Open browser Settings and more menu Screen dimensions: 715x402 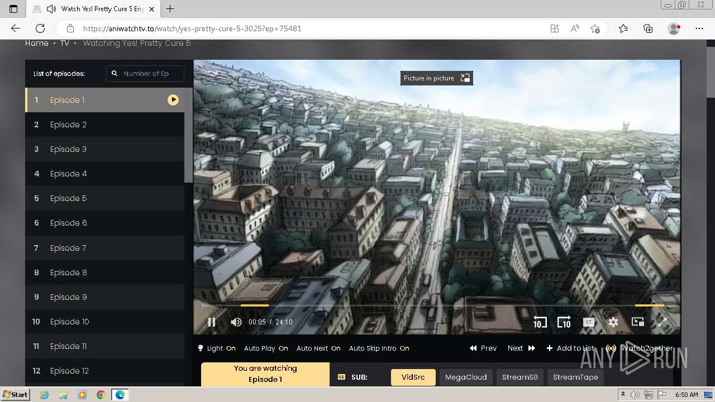tap(699, 28)
